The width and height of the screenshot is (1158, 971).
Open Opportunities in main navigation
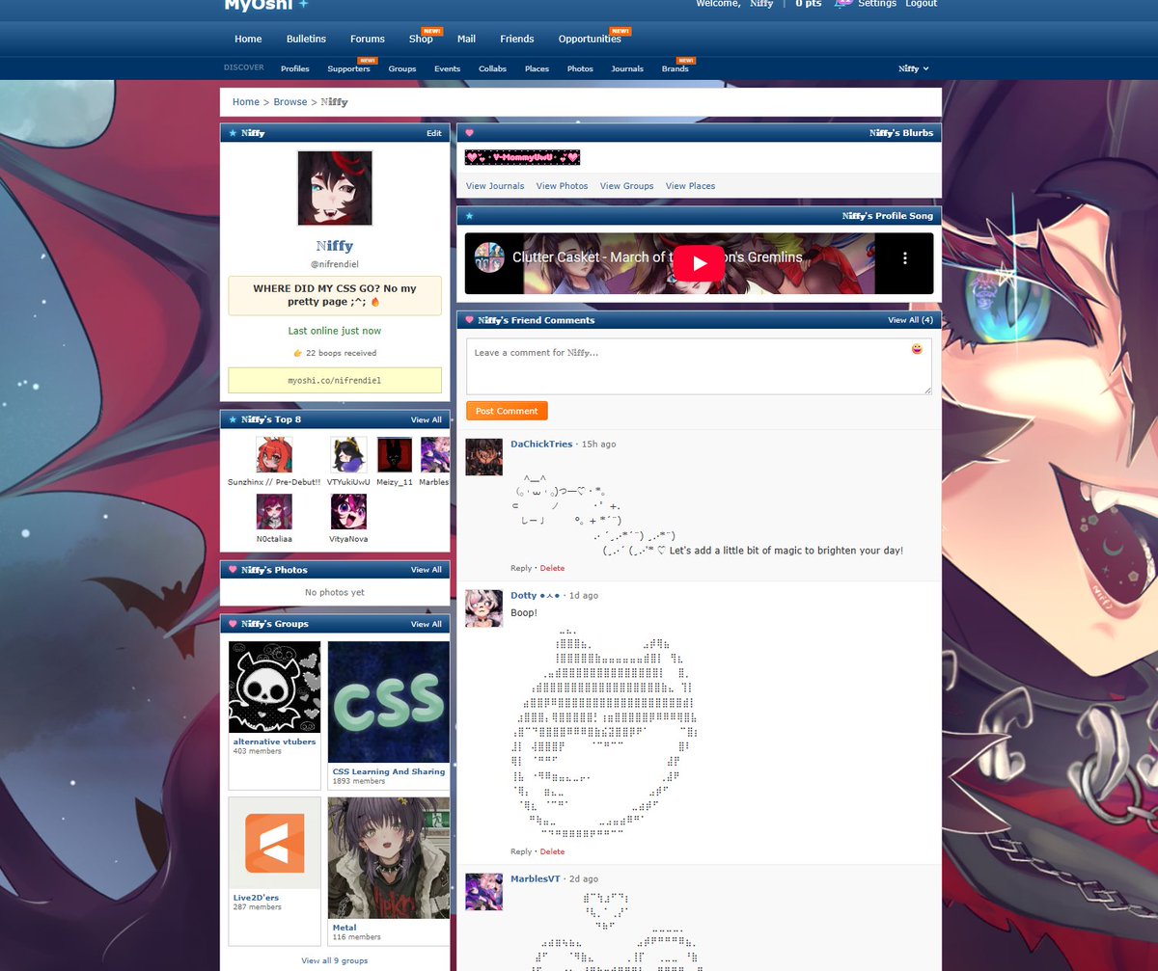(x=590, y=39)
